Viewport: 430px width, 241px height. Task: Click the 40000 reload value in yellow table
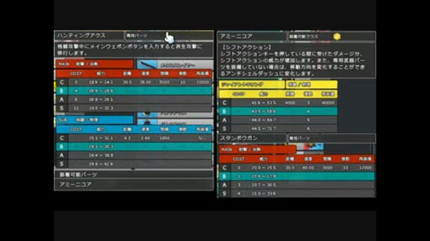(x=328, y=103)
